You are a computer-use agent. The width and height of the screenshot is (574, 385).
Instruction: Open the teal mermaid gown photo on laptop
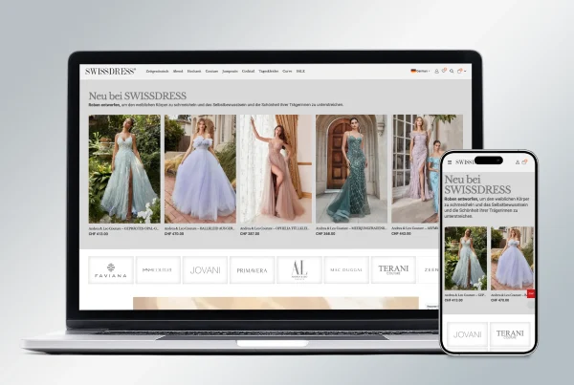point(351,169)
